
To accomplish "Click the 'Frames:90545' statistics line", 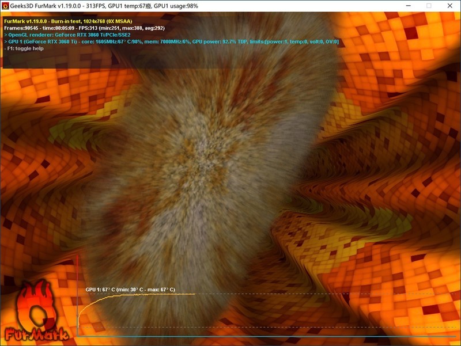I will [84, 28].
